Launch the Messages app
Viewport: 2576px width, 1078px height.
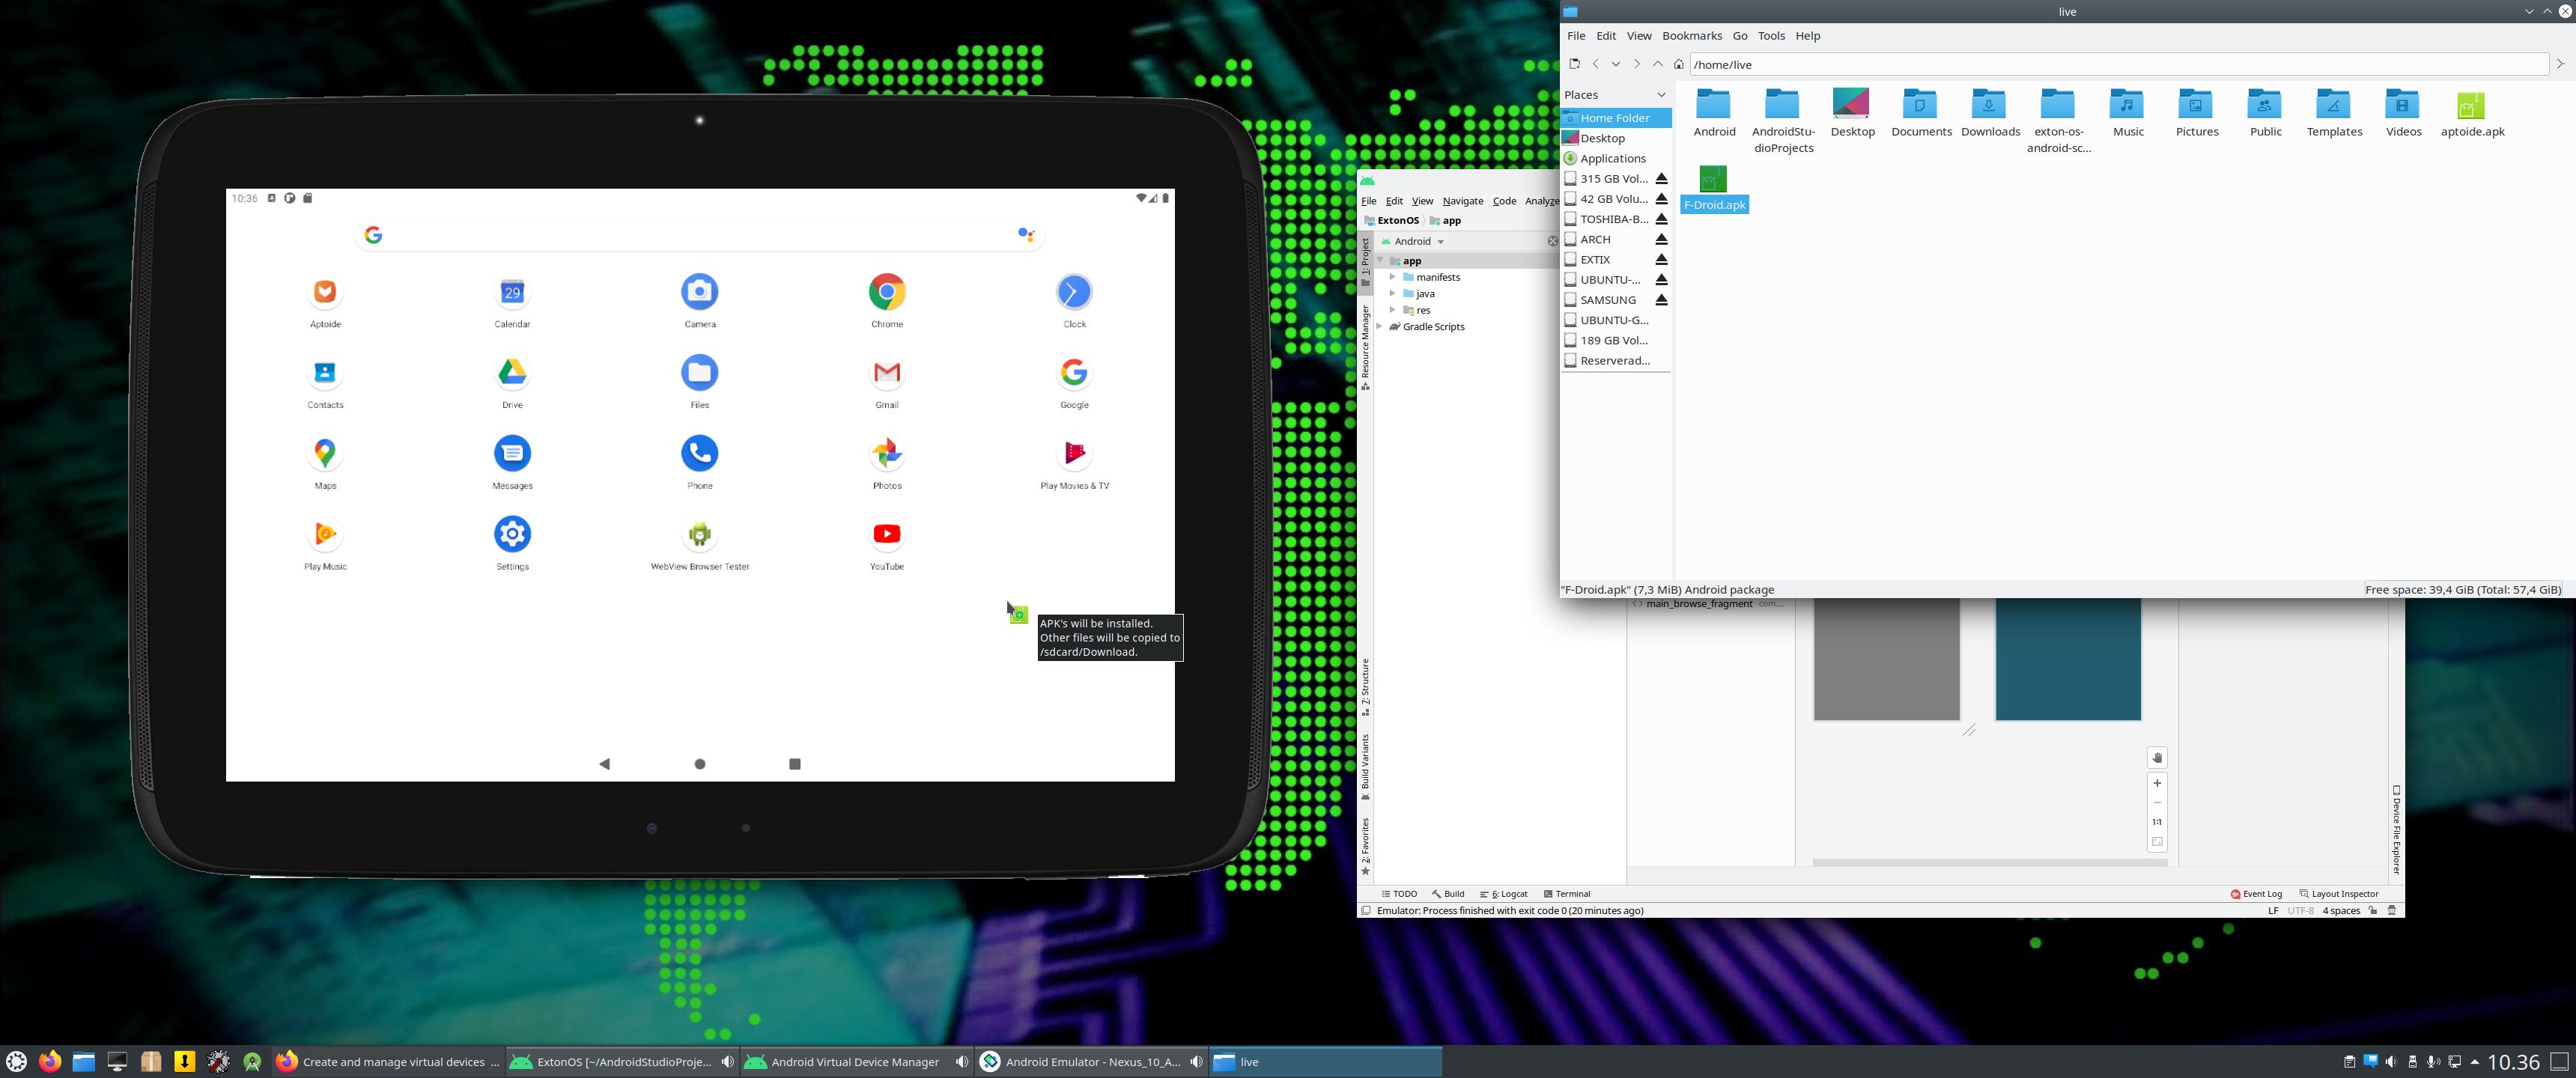coord(512,454)
